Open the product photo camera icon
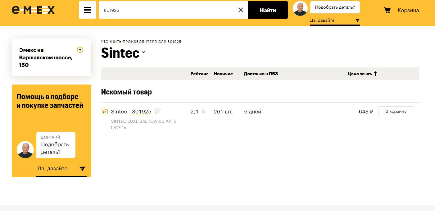Image resolution: width=435 pixels, height=211 pixels. [105, 112]
